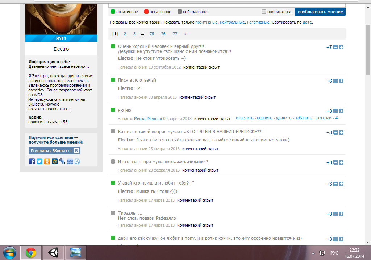Open the Windows Start menu
371x260 pixels.
coord(9,253)
